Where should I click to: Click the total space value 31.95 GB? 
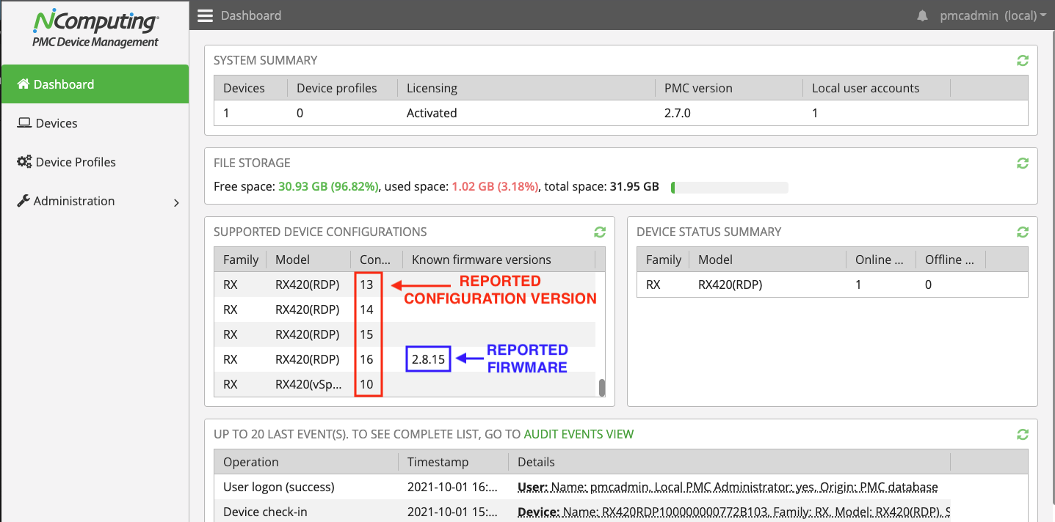click(634, 187)
